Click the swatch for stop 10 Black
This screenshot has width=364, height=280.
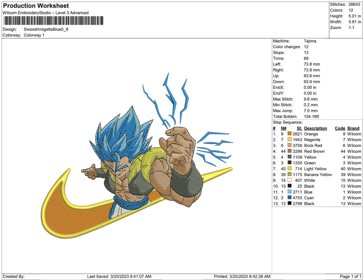point(289,186)
